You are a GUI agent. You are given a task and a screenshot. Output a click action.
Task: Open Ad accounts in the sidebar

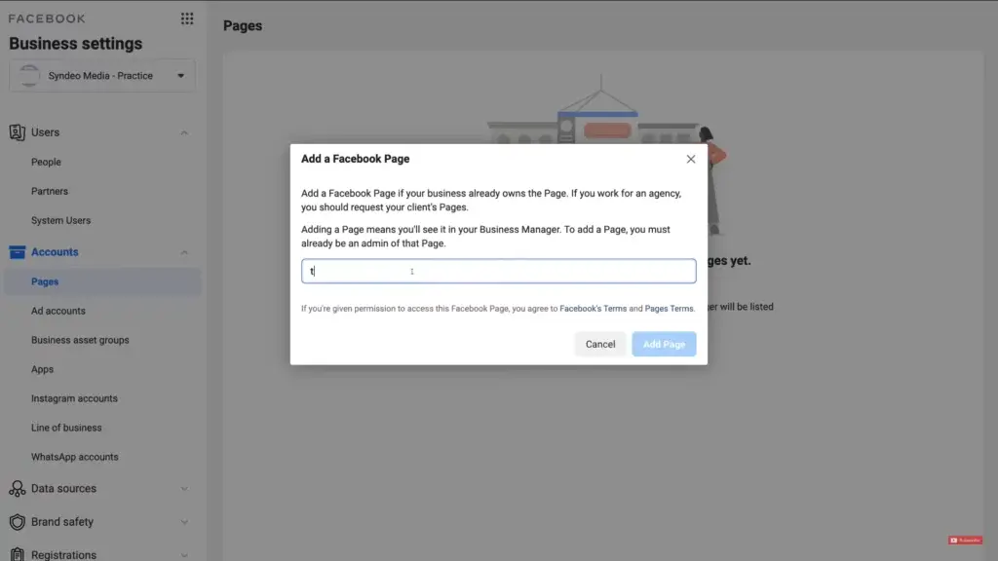(x=58, y=311)
